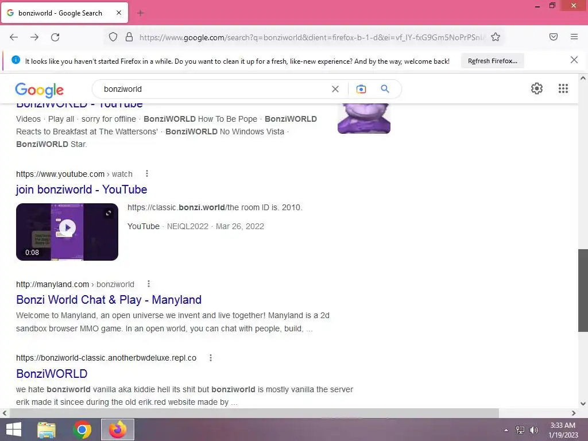Click the horizontal scrollbar thumb
The image size is (588, 441).
(254, 413)
